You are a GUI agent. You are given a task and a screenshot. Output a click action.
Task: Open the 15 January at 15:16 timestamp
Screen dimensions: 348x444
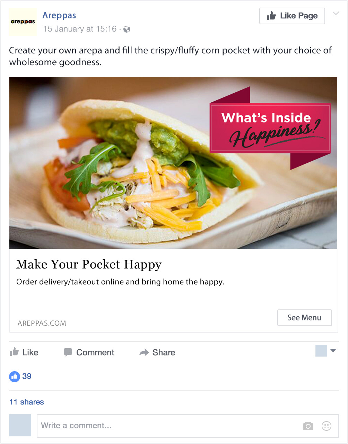80,29
